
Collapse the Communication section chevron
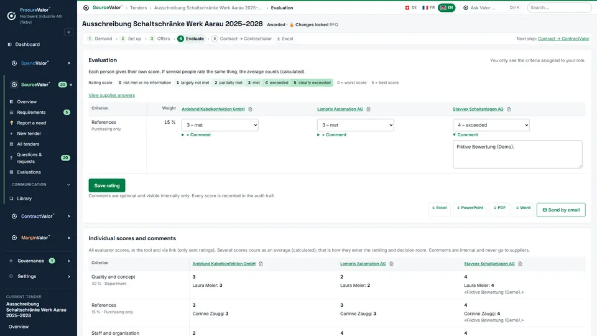68,185
